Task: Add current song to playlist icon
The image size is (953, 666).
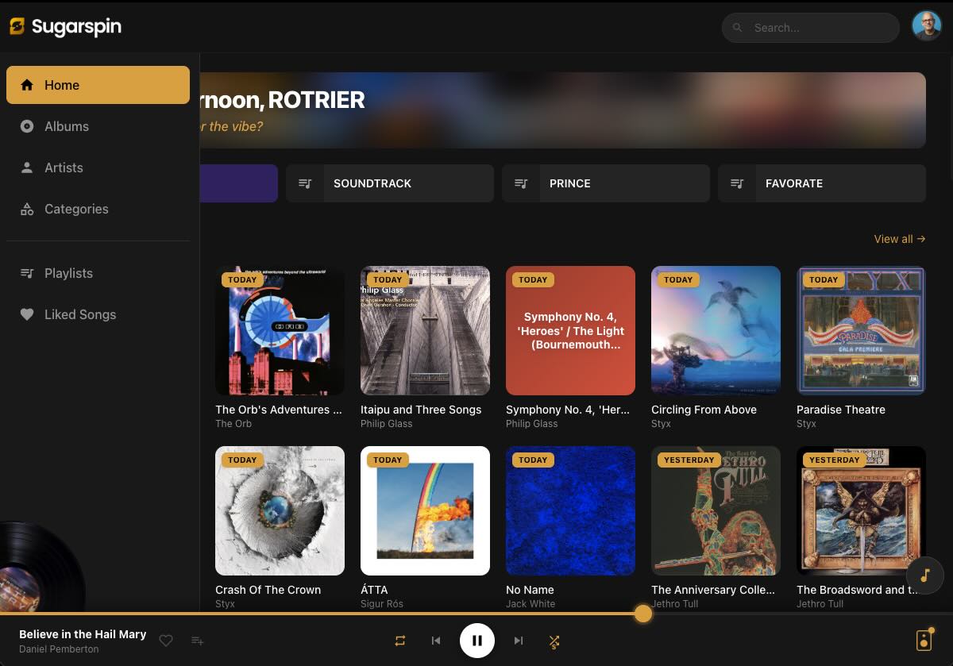Action: point(198,641)
